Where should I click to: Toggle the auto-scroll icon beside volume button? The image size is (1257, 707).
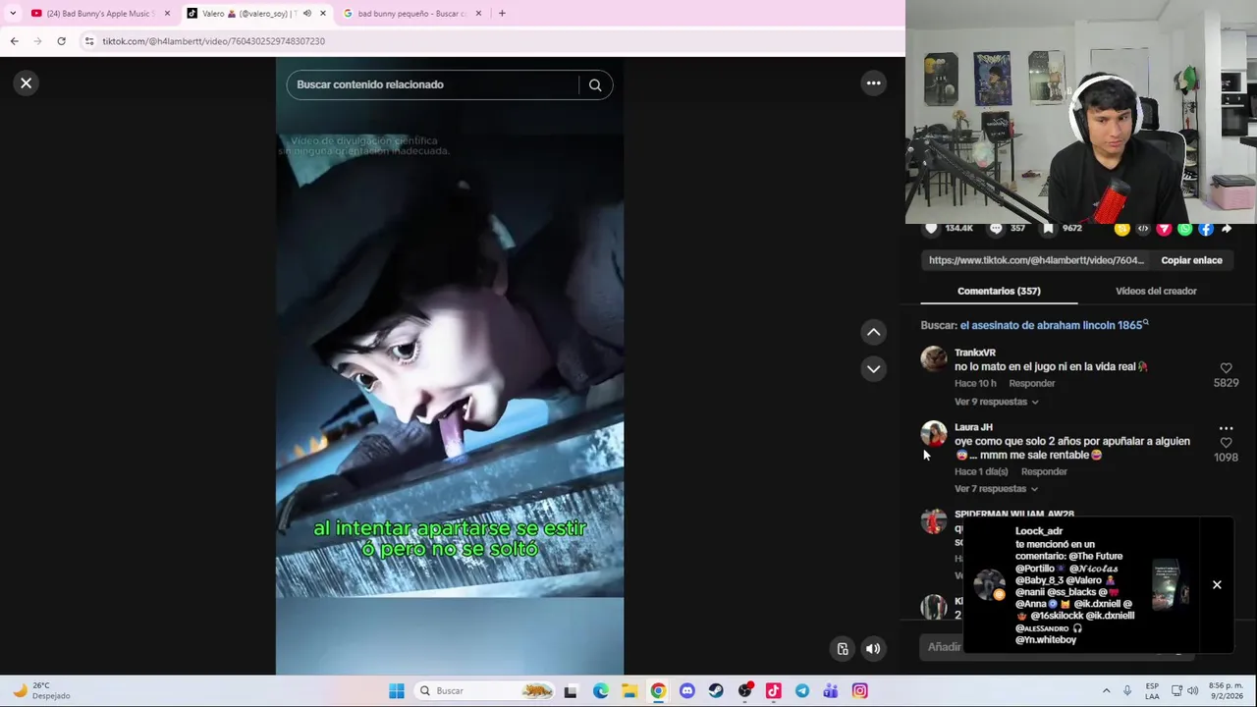(x=842, y=648)
